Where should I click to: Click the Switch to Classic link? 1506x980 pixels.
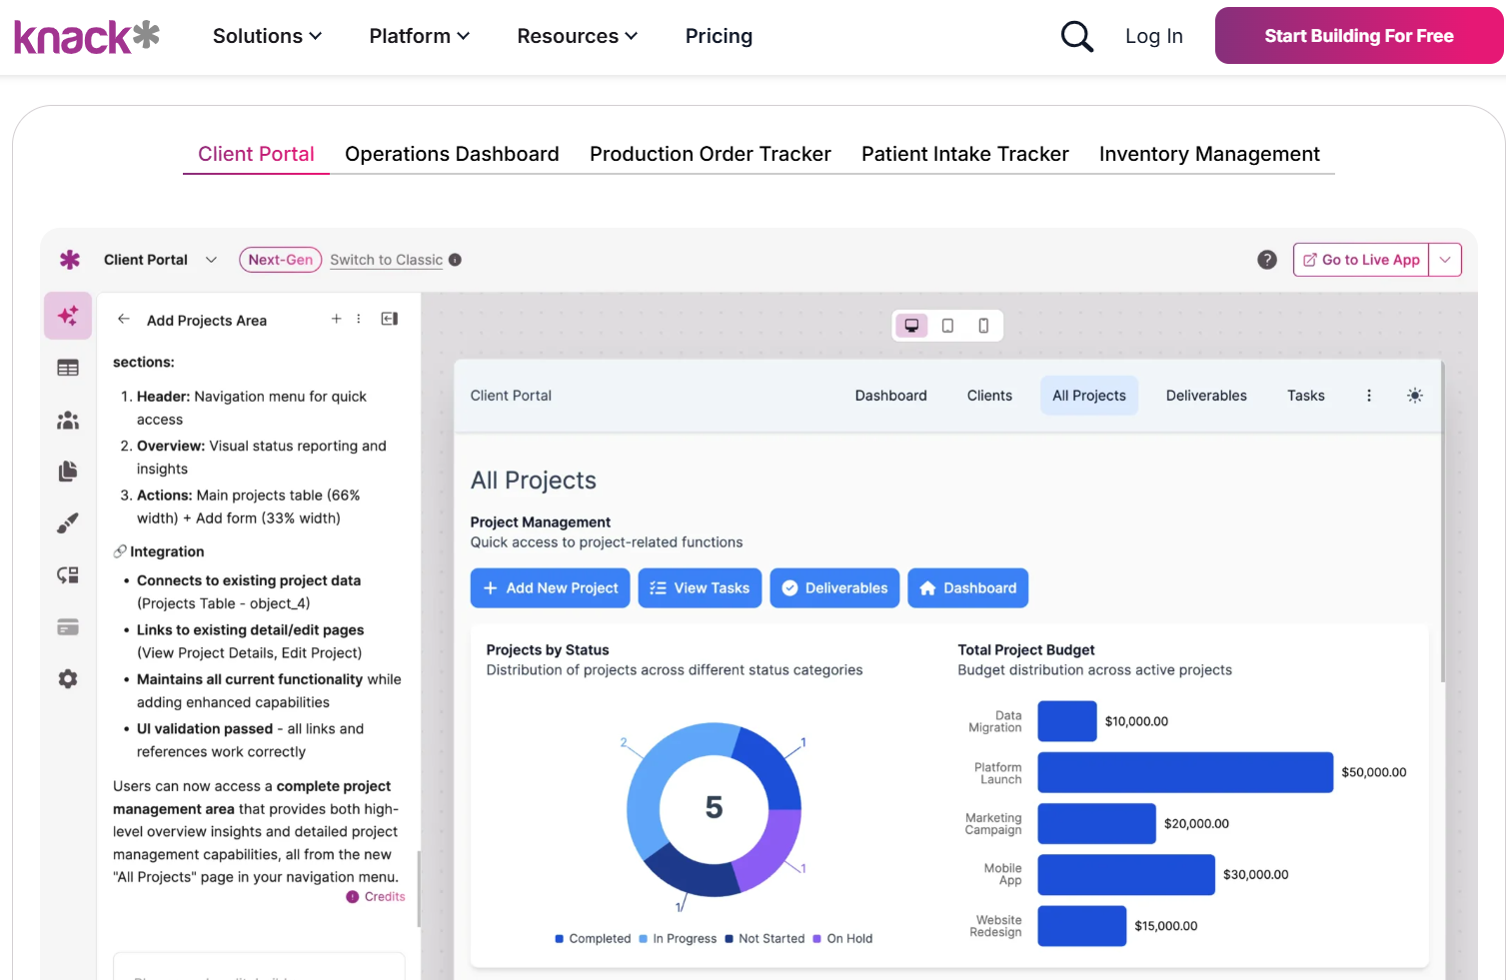pos(386,260)
